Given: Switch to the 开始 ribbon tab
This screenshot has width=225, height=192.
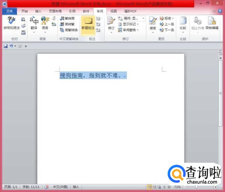Looking at the screenshot, I should [x=24, y=11].
